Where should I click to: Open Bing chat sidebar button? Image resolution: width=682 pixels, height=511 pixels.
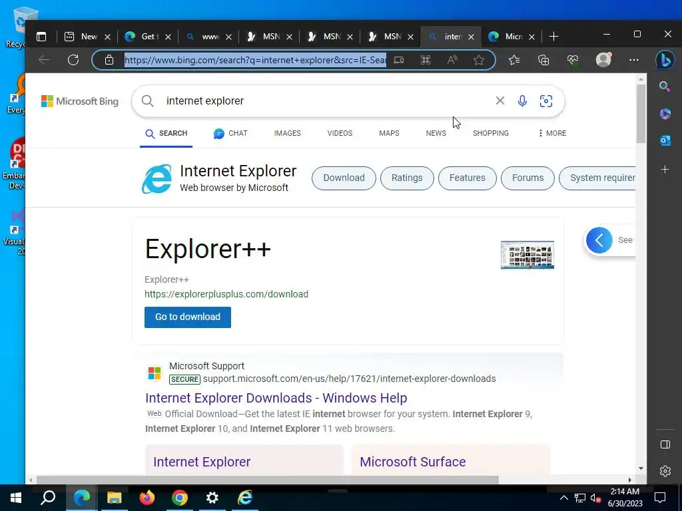[x=665, y=60]
